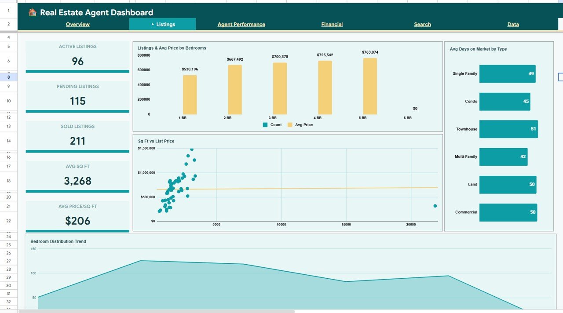Viewport: 563px width, 313px height.
Task: Select row header 8
Action: point(8,77)
